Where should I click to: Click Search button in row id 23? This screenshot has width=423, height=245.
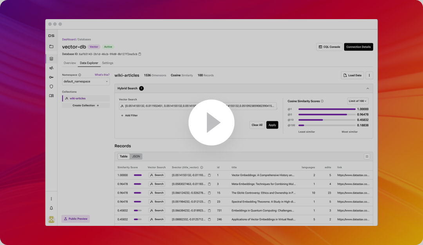(157, 202)
